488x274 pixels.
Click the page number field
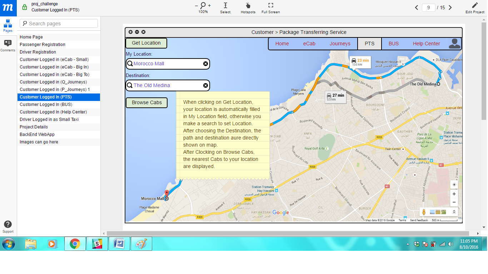point(428,7)
